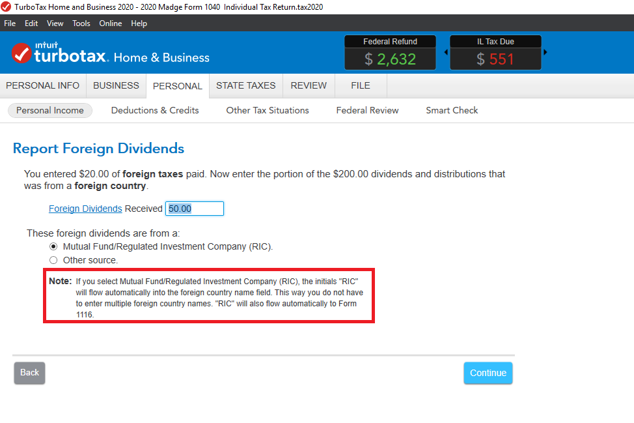Click the right arrow beside IL Tax Due
634x423 pixels.
click(545, 51)
